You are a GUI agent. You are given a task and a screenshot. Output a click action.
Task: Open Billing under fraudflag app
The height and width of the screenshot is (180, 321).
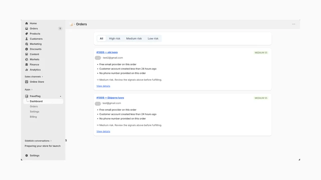pos(33,117)
